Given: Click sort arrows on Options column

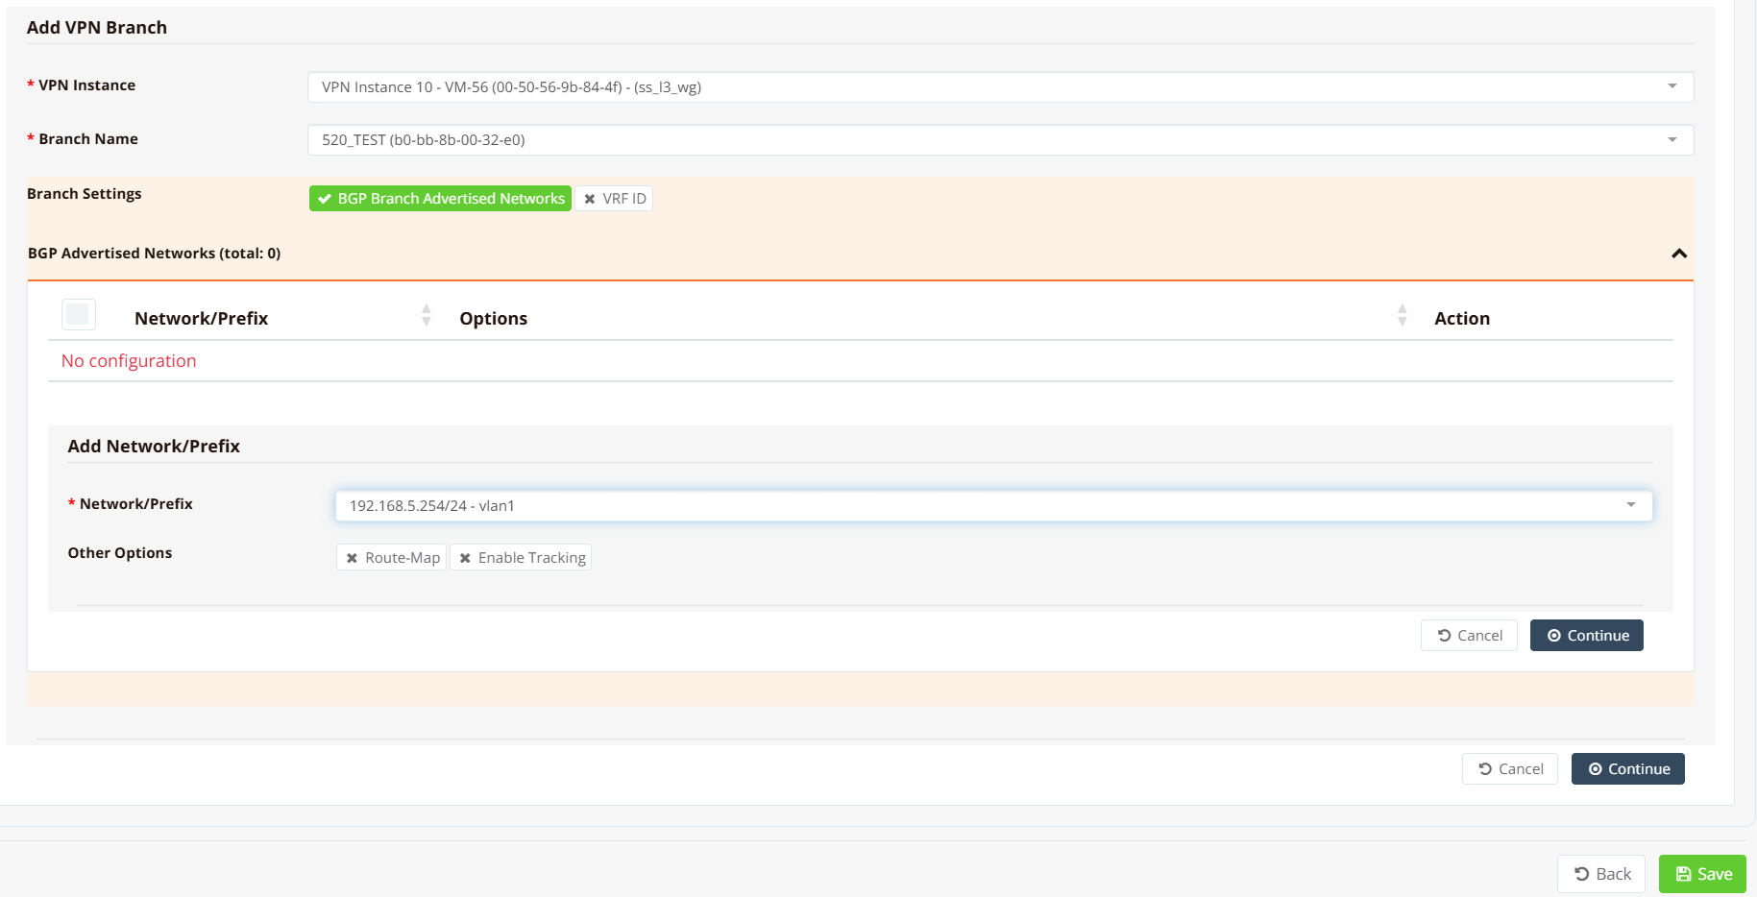Looking at the screenshot, I should pyautogui.click(x=1402, y=316).
